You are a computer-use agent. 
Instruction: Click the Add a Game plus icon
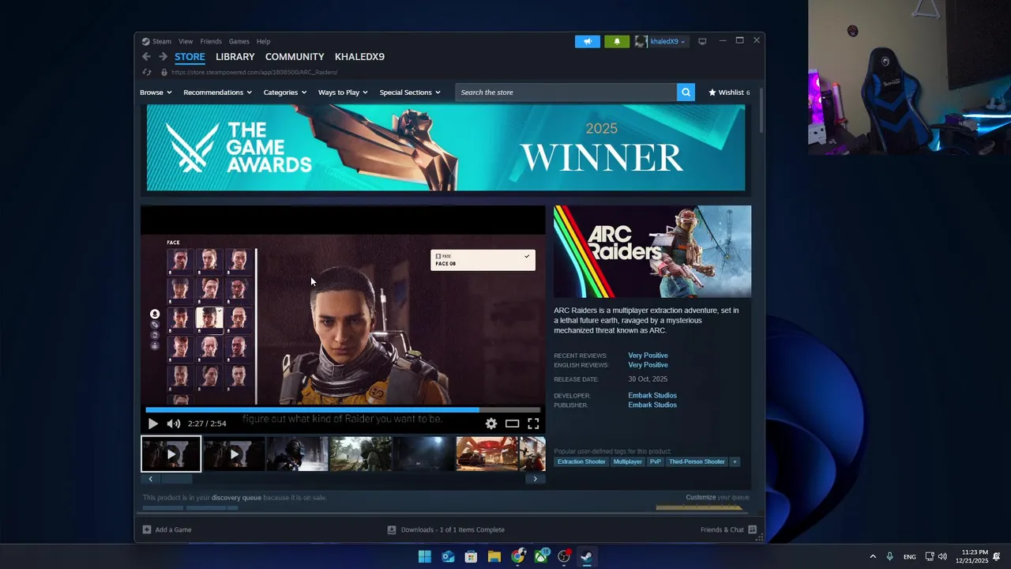click(147, 529)
